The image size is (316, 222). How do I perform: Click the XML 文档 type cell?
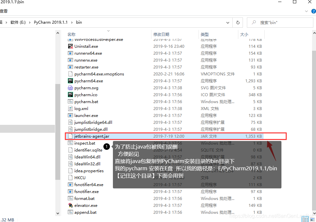(x=210, y=109)
